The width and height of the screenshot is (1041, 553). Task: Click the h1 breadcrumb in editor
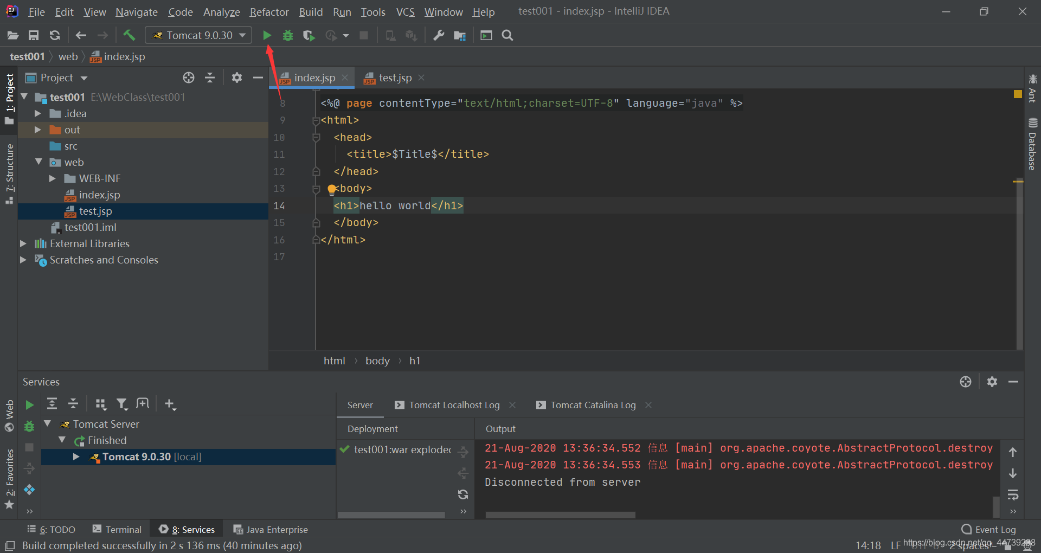[415, 361]
